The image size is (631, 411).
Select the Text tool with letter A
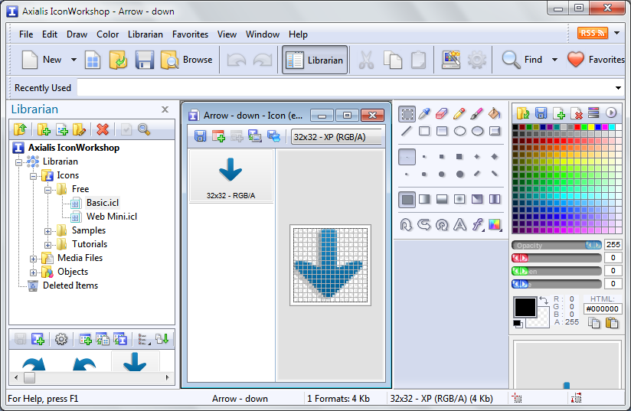pos(459,224)
